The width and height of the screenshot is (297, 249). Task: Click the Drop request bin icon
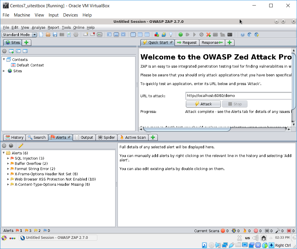(x=201, y=35)
